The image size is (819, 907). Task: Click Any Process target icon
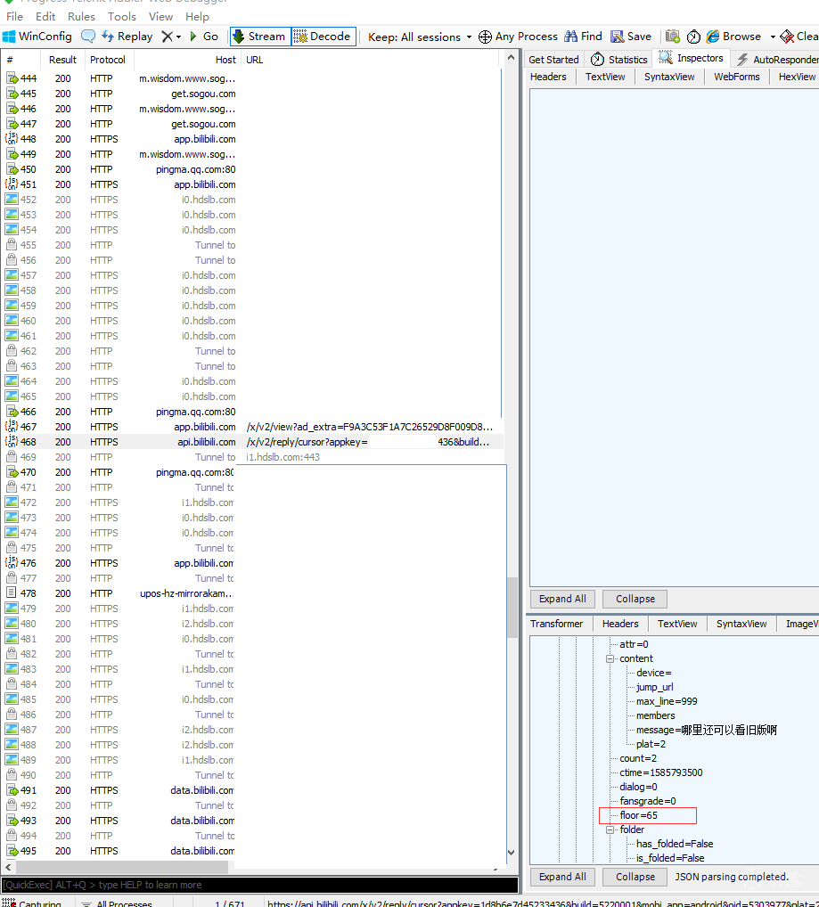coord(486,37)
